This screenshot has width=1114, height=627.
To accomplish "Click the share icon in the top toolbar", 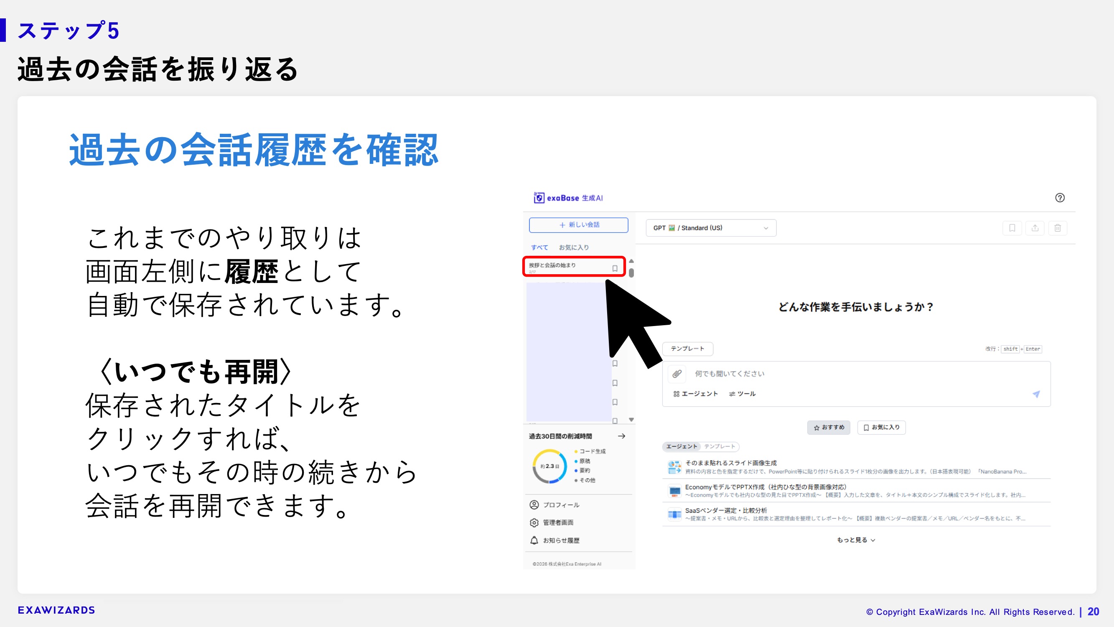I will (x=1035, y=228).
